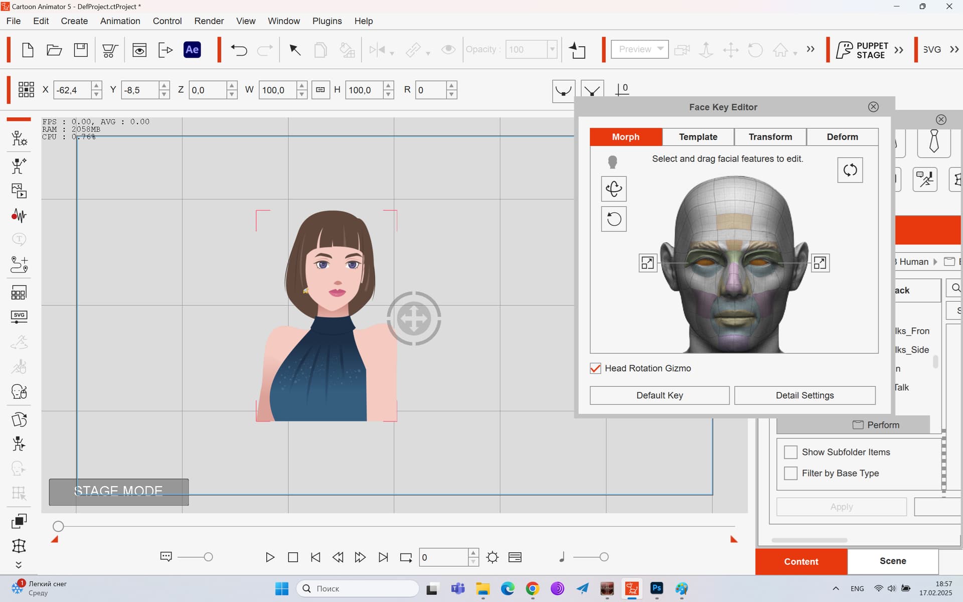
Task: Open project settings gear near timeline
Action: tap(493, 557)
